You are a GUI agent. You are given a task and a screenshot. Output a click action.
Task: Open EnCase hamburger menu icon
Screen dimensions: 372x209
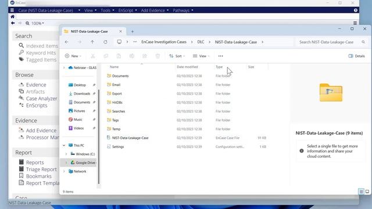click(x=12, y=10)
